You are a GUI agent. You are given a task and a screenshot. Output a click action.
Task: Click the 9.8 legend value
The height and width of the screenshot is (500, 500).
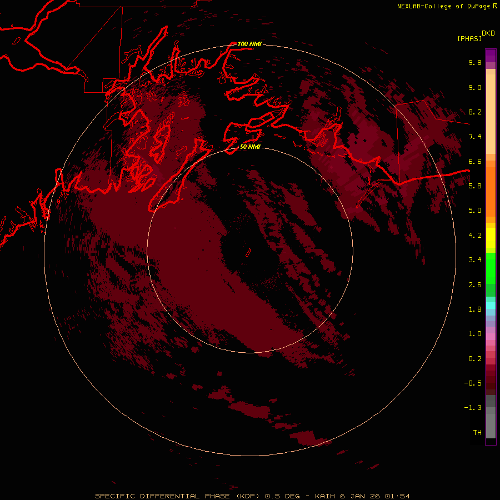click(475, 62)
